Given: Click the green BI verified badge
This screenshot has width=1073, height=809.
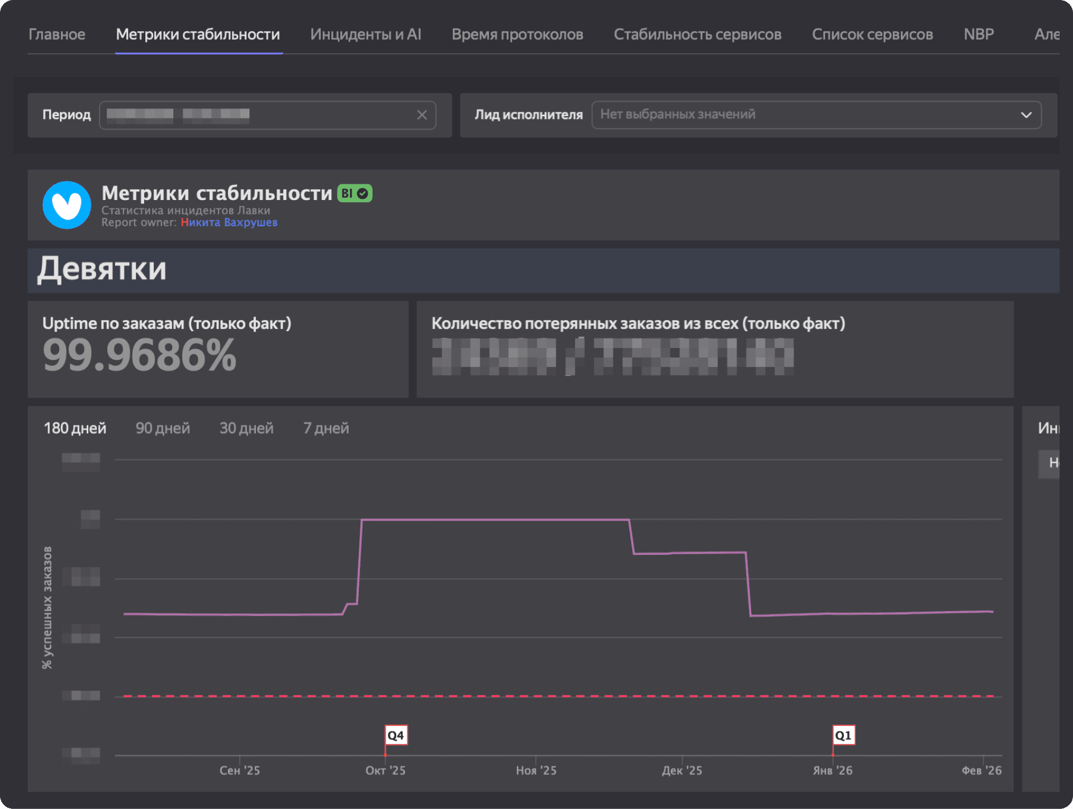Looking at the screenshot, I should tap(354, 193).
